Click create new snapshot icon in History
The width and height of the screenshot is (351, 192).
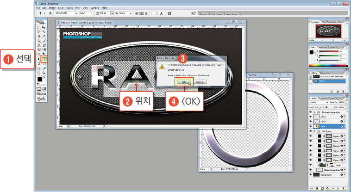[338, 91]
